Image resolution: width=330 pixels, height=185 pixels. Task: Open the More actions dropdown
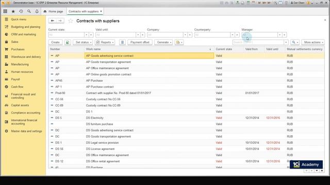click(x=313, y=42)
